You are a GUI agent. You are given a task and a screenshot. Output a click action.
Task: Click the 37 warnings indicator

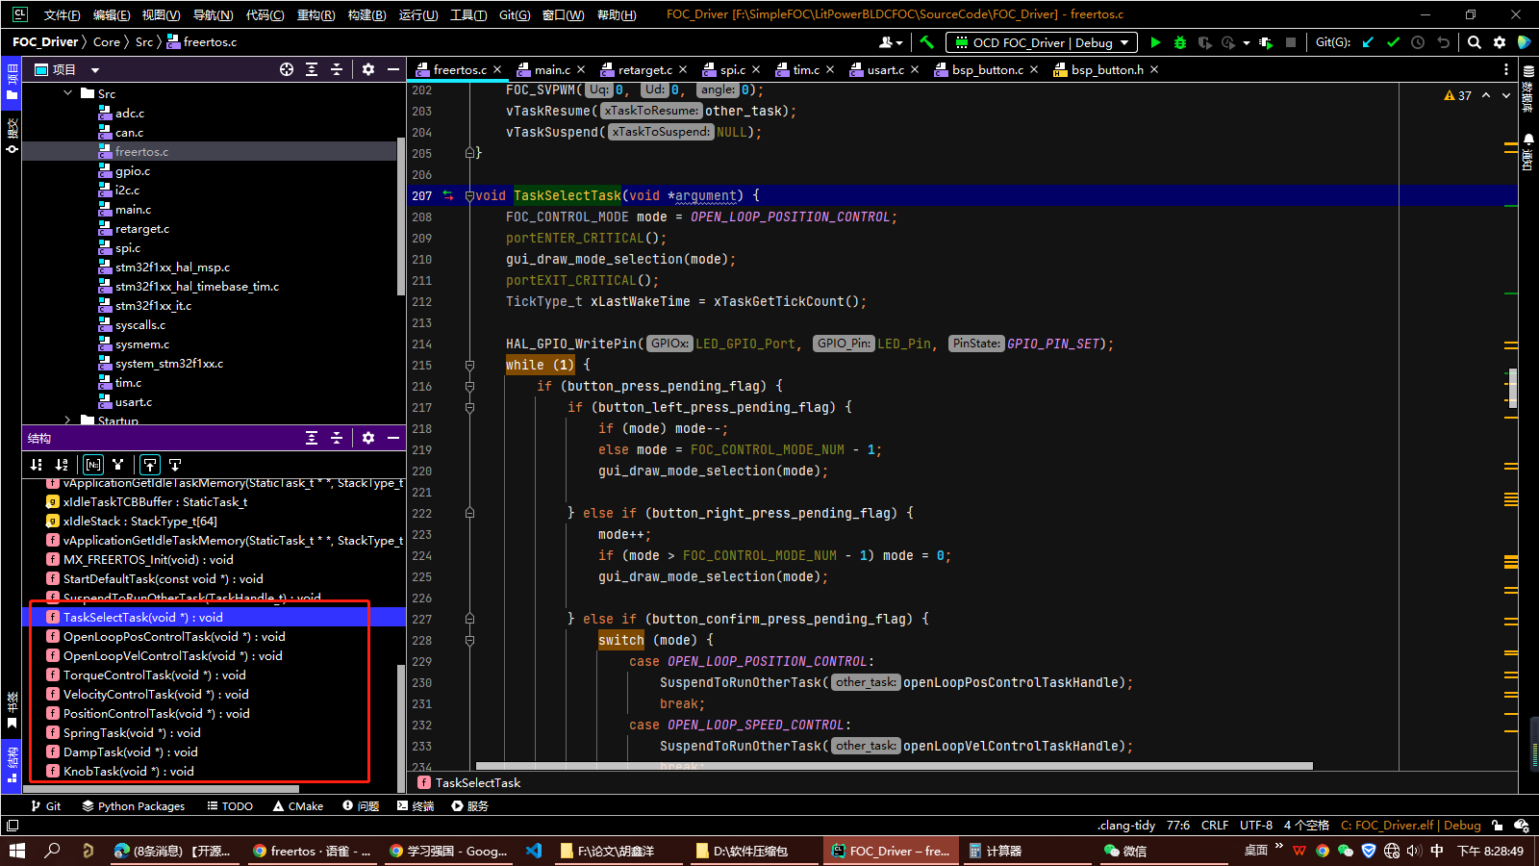[1458, 95]
